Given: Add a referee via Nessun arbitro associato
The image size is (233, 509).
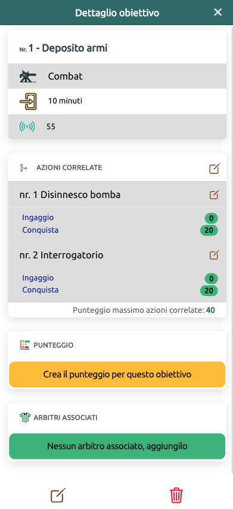Looking at the screenshot, I should pyautogui.click(x=117, y=446).
